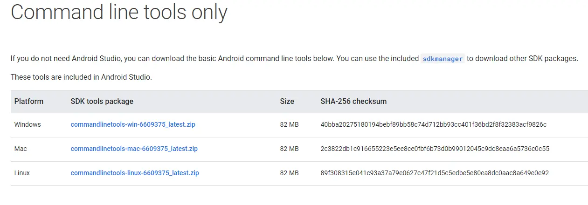Click the "Command line tools only" heading
The height and width of the screenshot is (205, 588).
[119, 12]
